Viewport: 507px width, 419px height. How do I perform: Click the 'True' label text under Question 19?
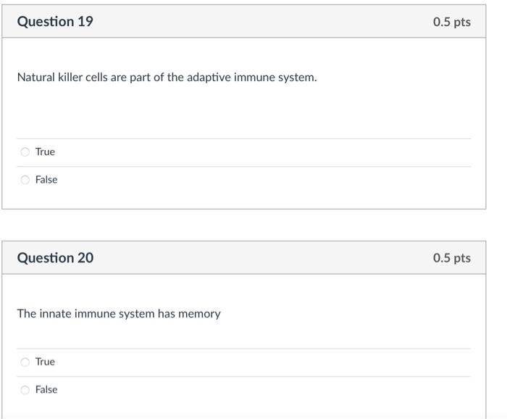45,152
